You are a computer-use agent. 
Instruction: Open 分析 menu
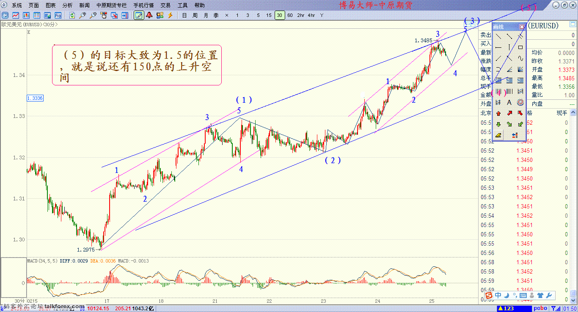pos(67,5)
